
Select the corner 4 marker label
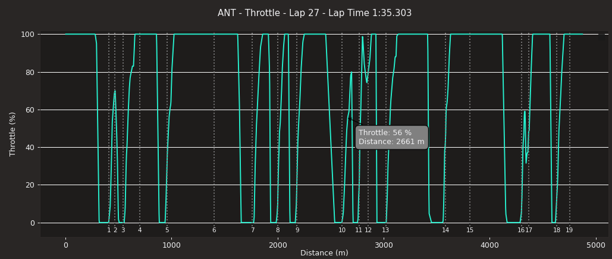pyautogui.click(x=140, y=230)
